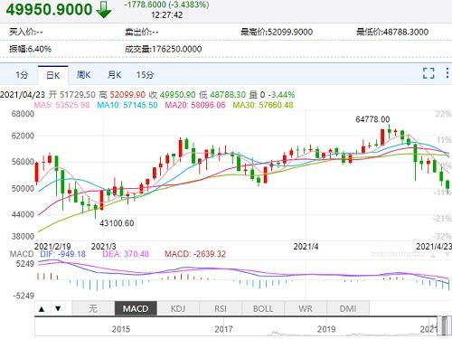This screenshot has height=339, width=452.
Task: Click the down triangle indicator arrow
Action: point(58,308)
